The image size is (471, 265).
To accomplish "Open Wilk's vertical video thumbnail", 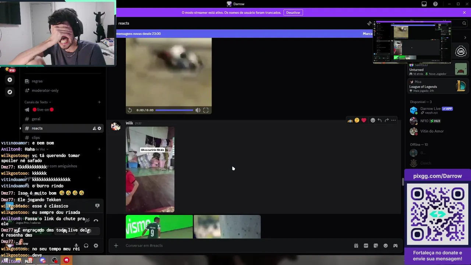I will pos(150,169).
